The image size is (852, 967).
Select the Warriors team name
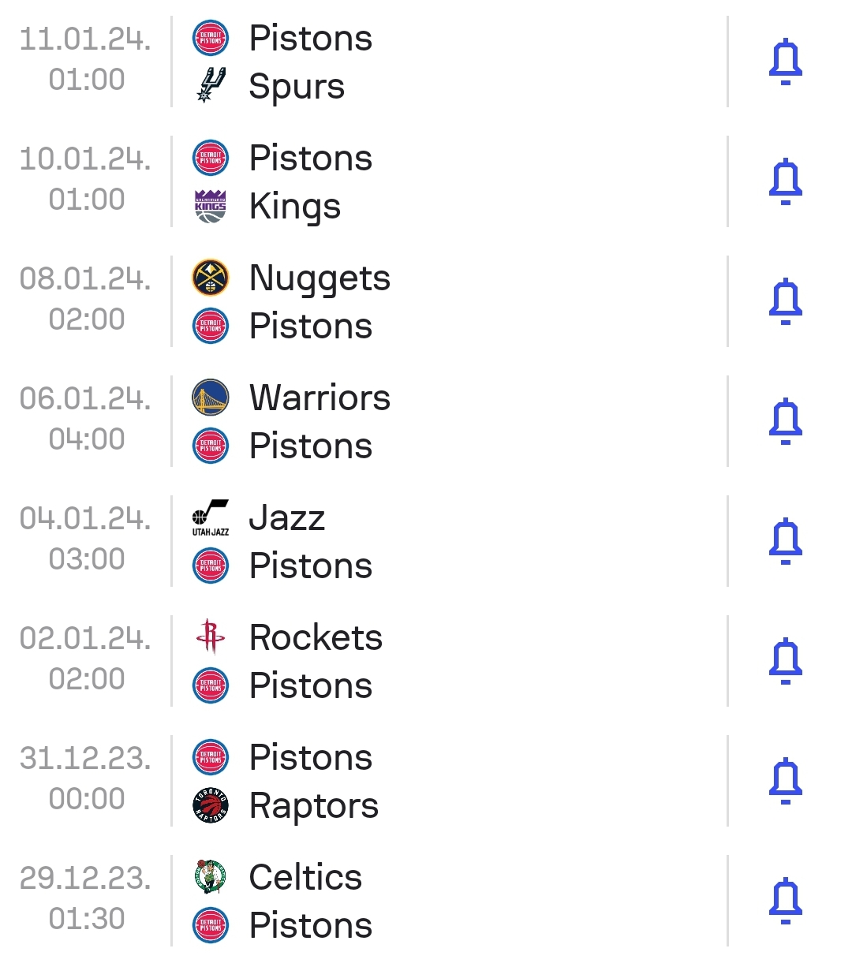coord(320,398)
